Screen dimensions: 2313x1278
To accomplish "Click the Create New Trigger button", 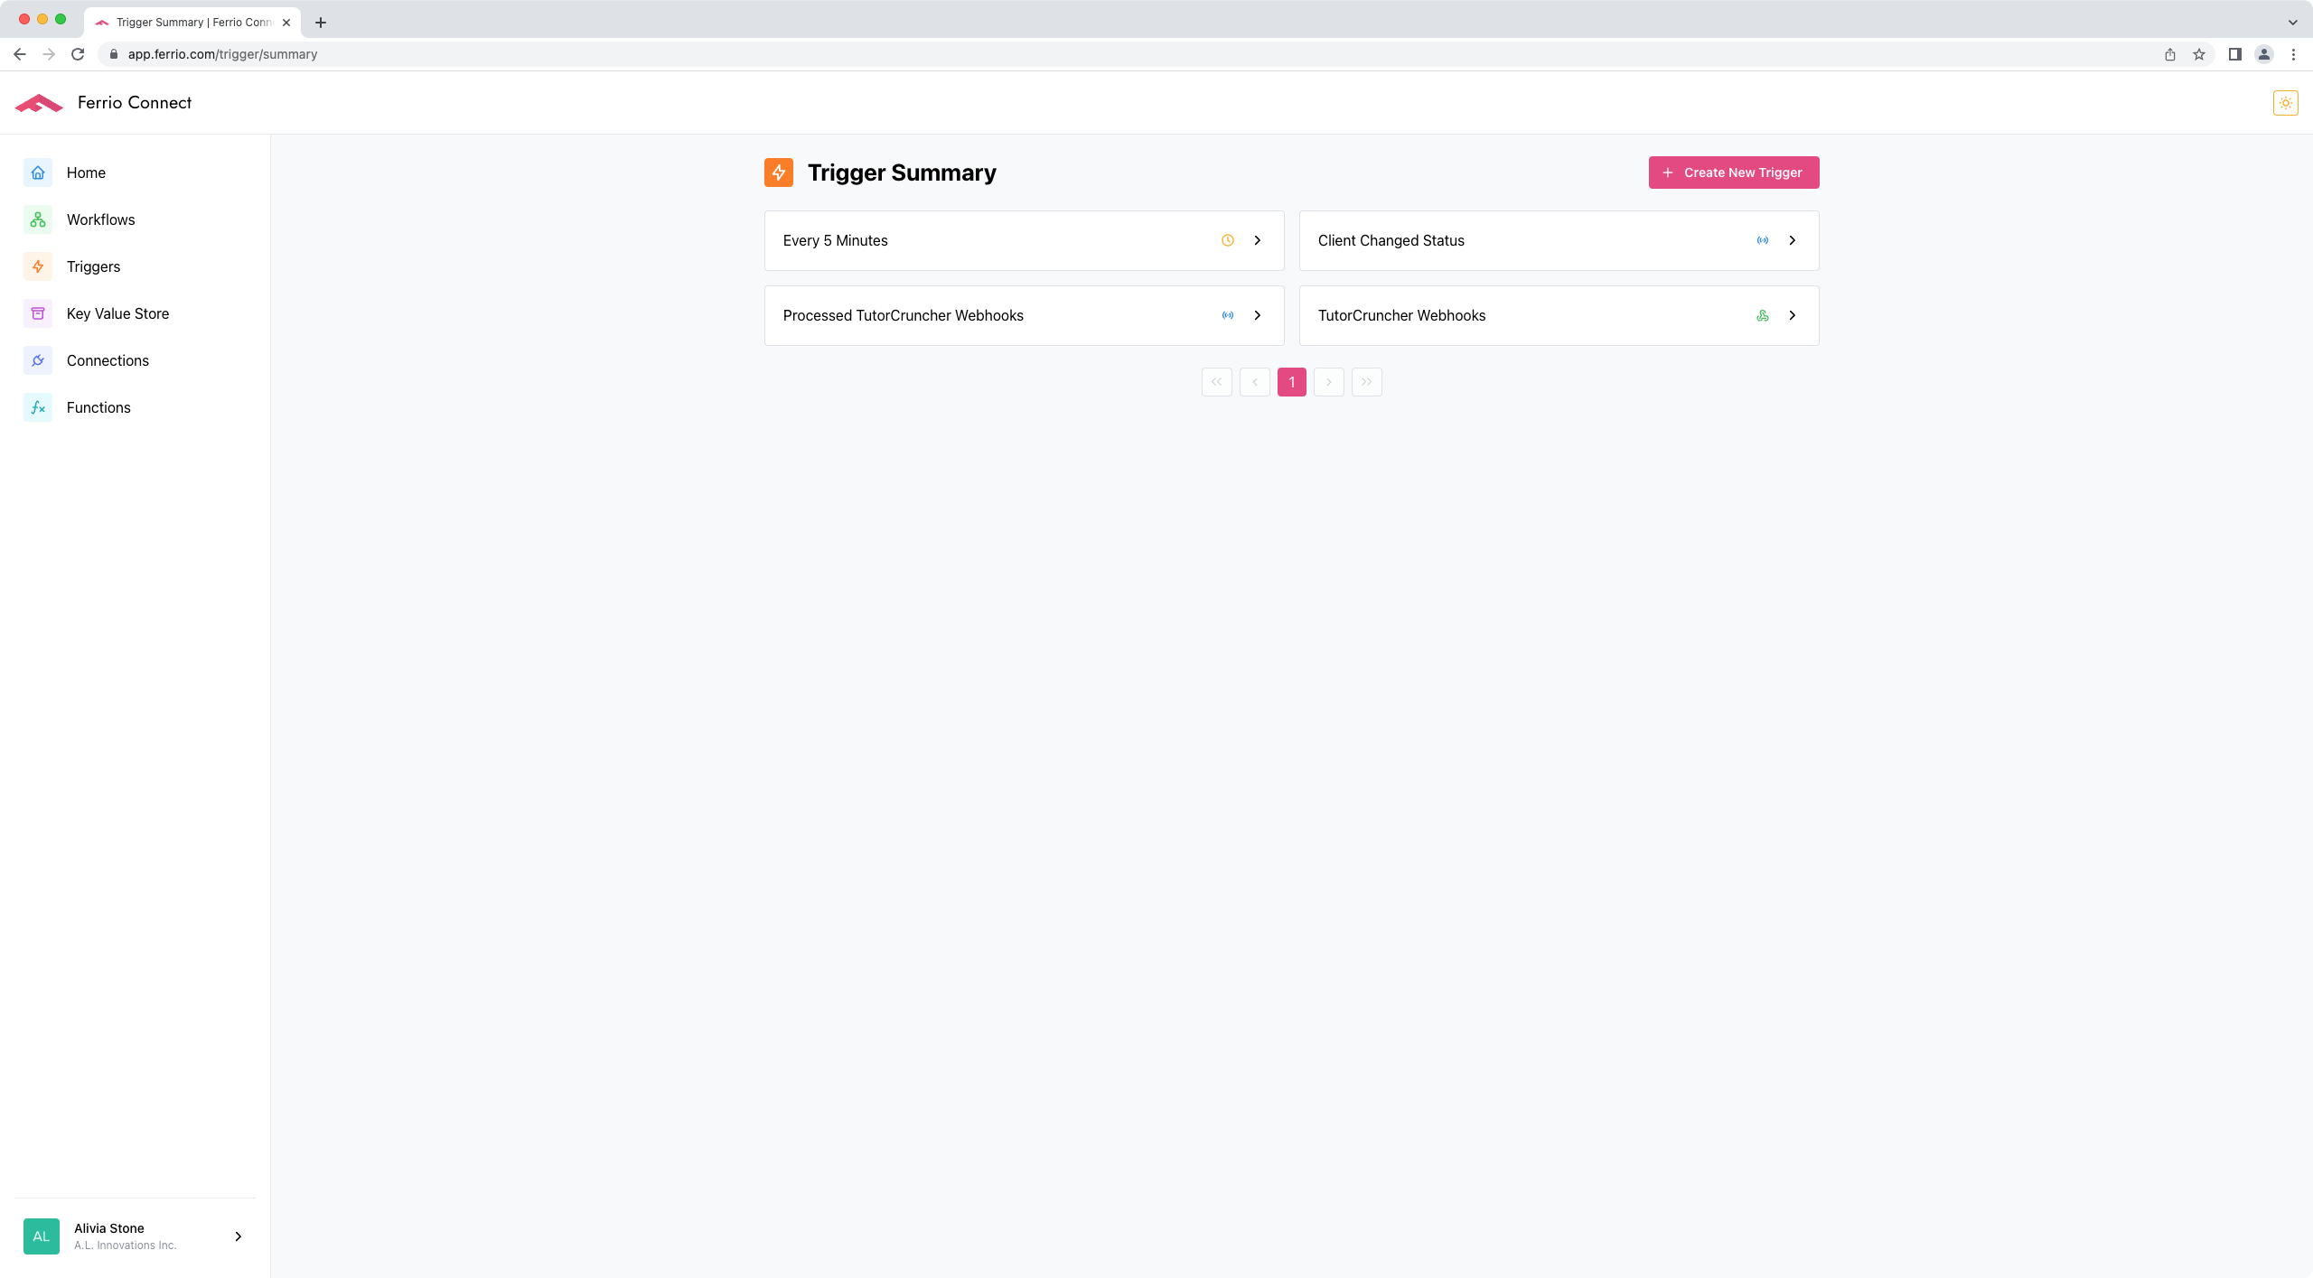I will 1733,173.
